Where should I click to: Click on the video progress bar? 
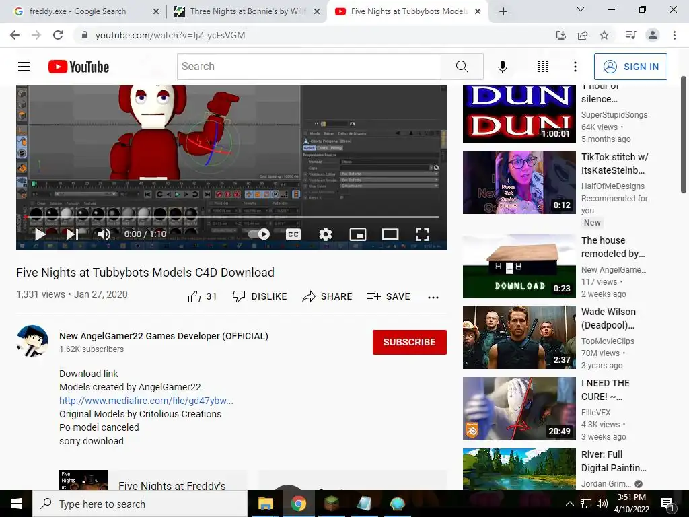pos(231,217)
